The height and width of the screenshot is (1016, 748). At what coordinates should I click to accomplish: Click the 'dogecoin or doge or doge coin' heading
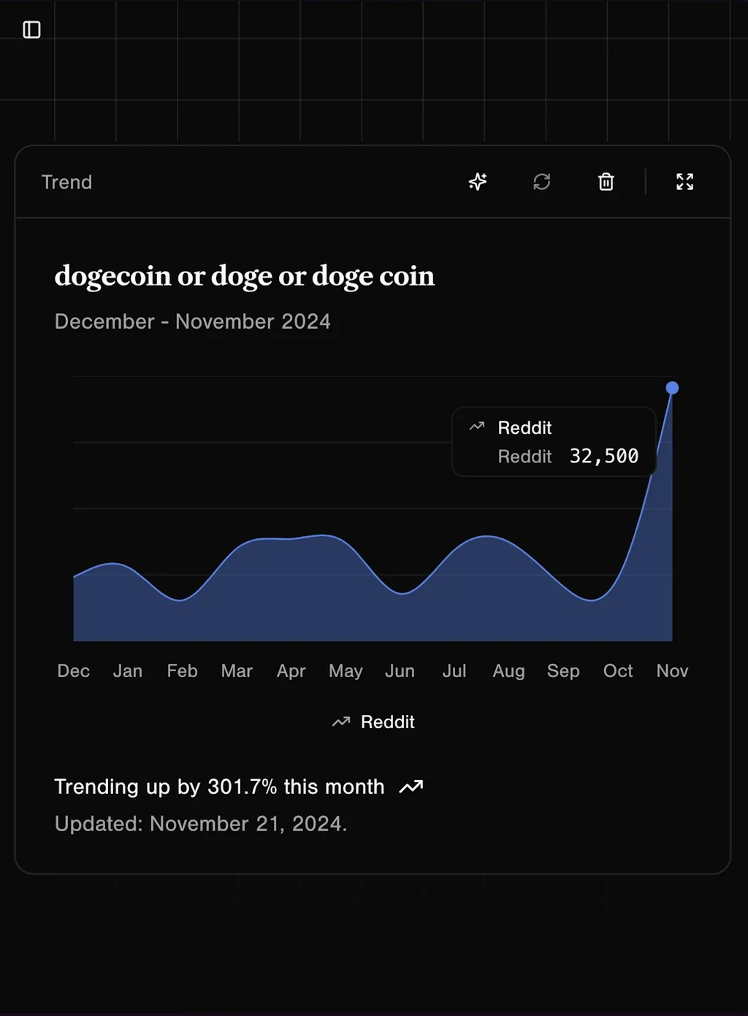pyautogui.click(x=244, y=276)
